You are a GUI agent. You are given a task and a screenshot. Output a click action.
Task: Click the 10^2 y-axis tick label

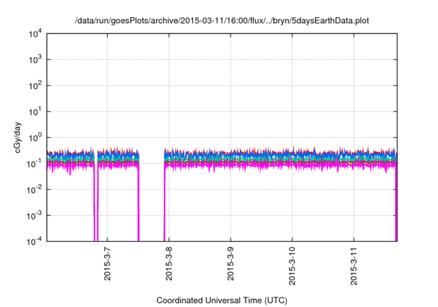35,86
